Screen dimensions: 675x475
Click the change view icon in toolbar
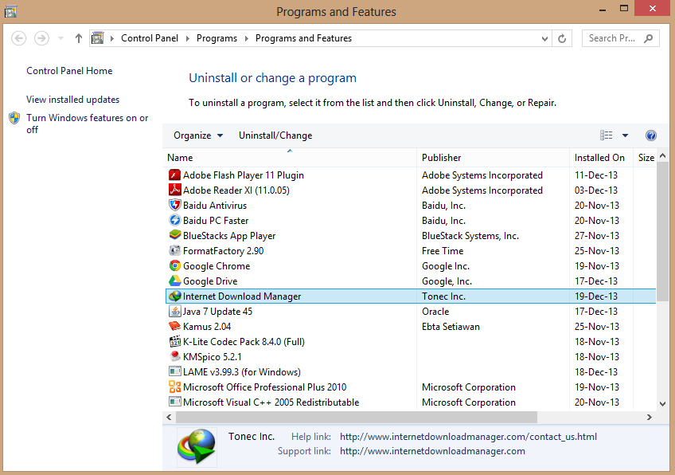606,135
